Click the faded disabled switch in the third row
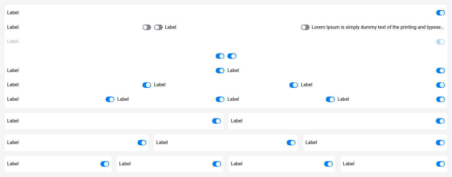Image resolution: width=452 pixels, height=177 pixels. (440, 42)
